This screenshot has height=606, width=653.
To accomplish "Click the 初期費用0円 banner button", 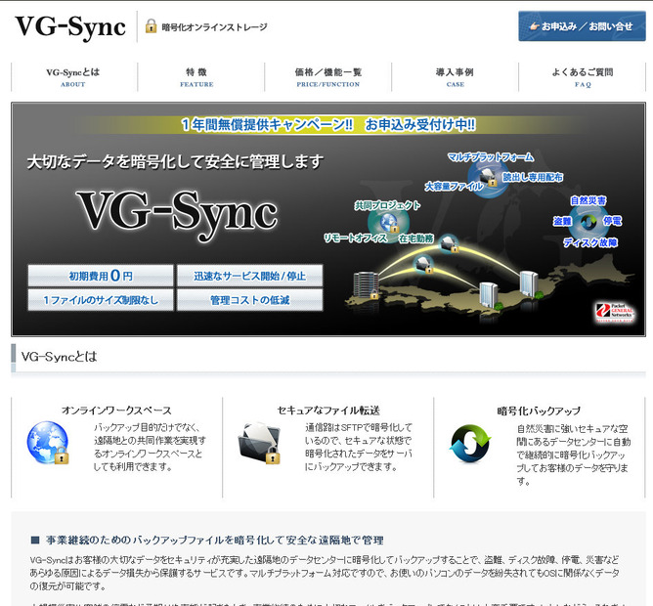I will (x=101, y=276).
